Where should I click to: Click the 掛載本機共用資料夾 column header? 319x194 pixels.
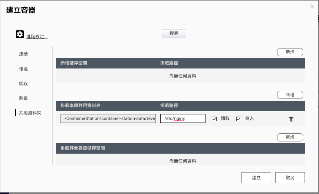80,106
